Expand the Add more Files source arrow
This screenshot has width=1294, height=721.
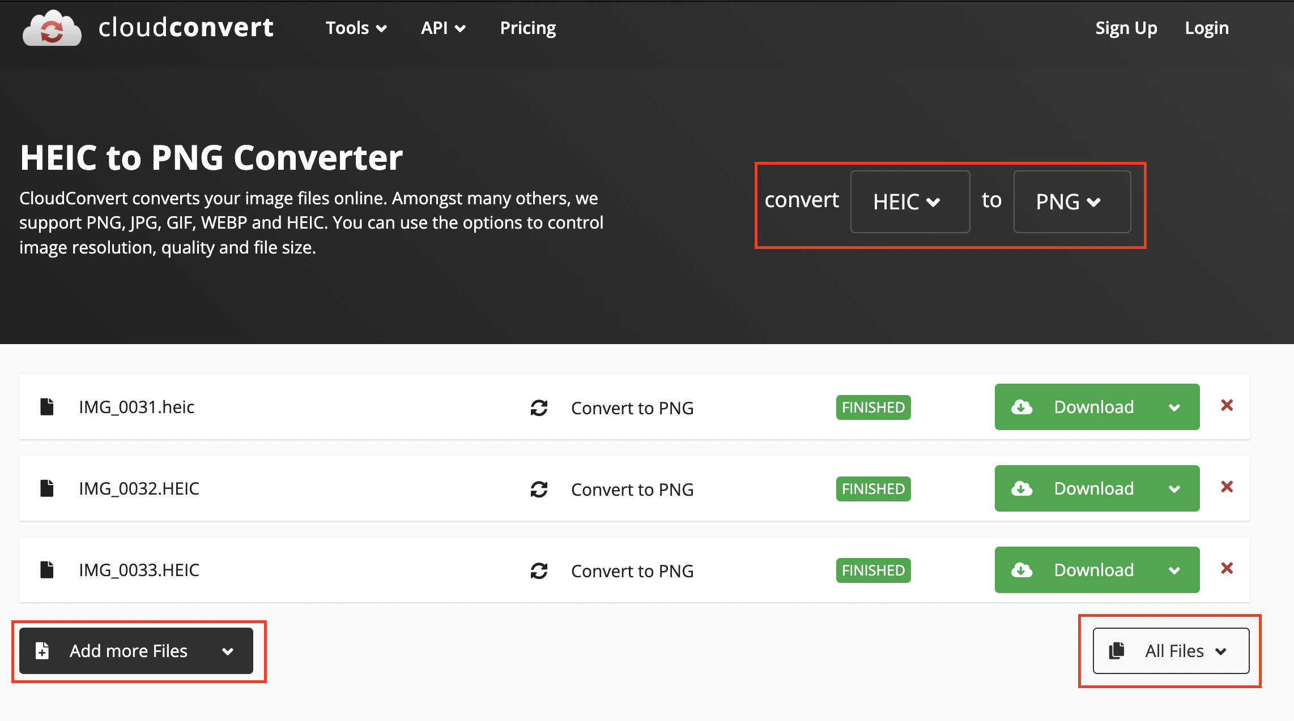(228, 651)
